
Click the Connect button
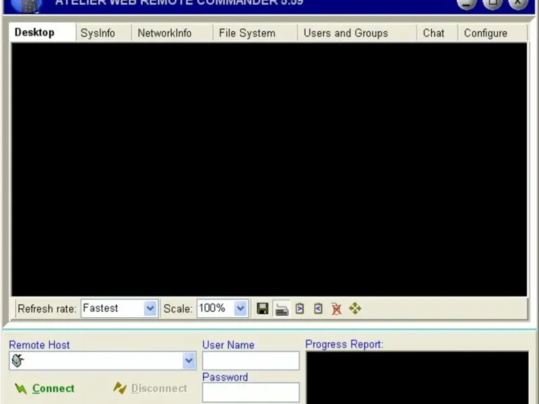44,389
